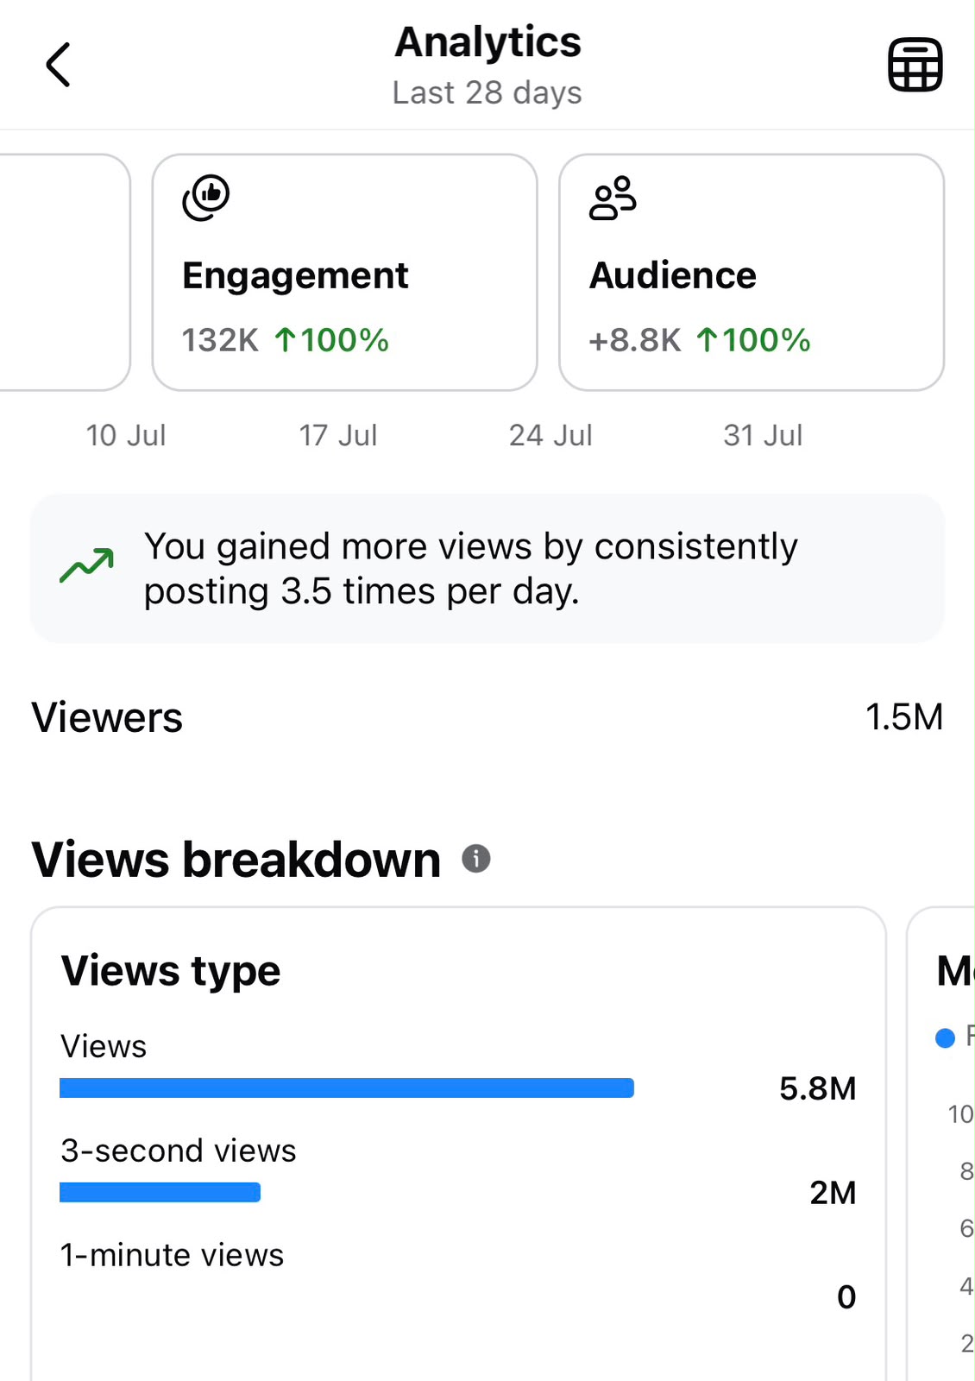Image resolution: width=975 pixels, height=1381 pixels.
Task: Tap the Viewers 1.5M row
Action: [487, 717]
